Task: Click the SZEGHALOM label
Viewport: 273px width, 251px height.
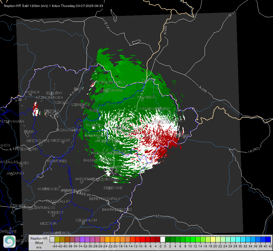Action: coord(86,220)
